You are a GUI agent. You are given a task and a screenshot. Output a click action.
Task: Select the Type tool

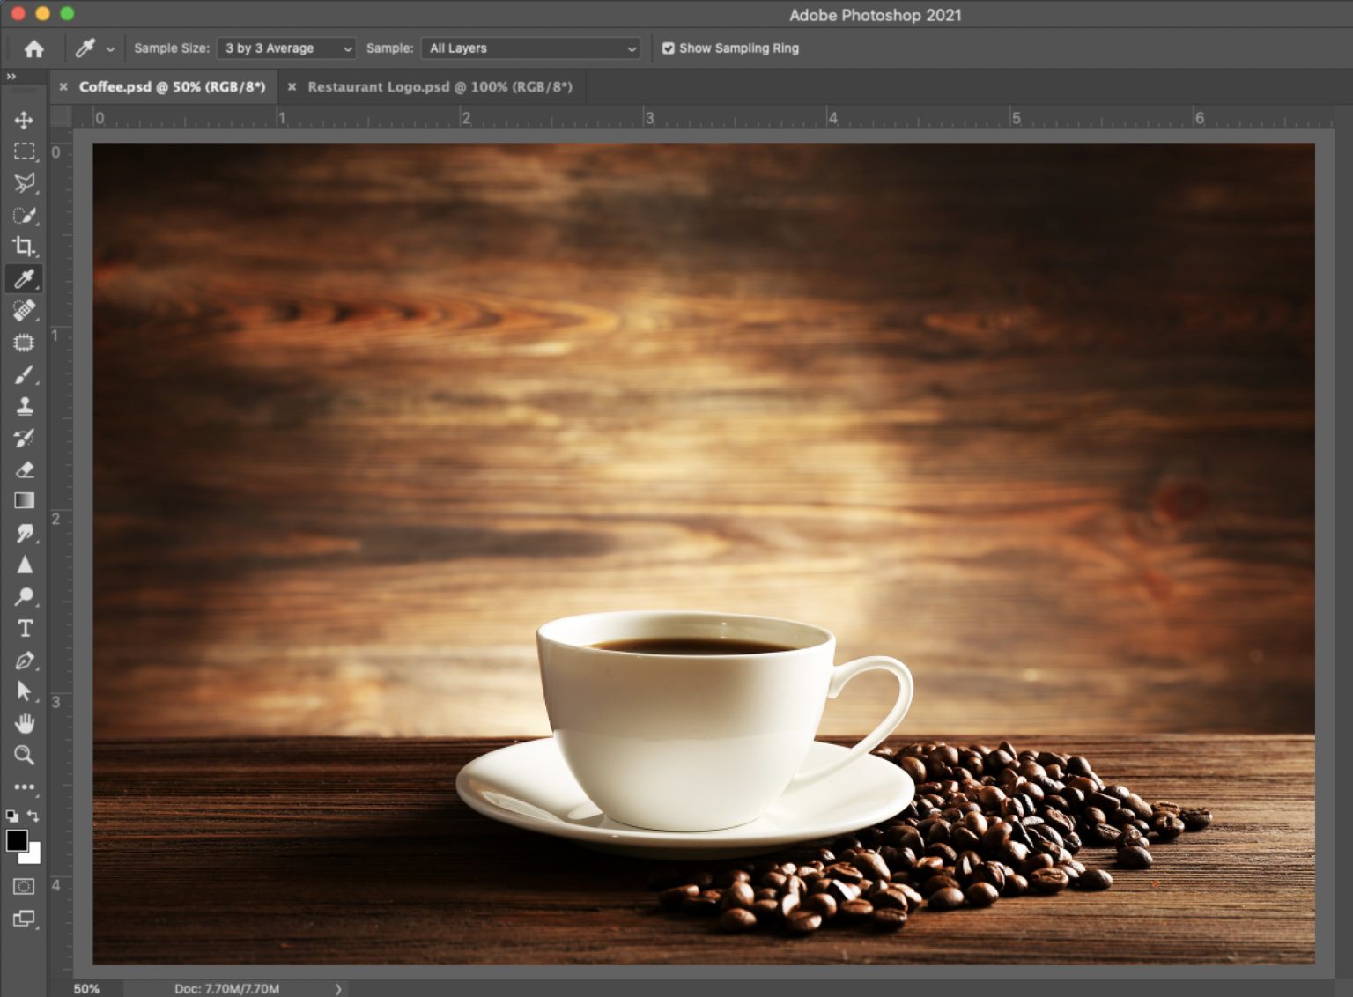(25, 629)
